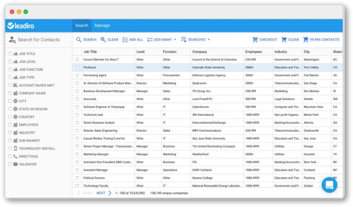The image size is (353, 207).
Task: Sort by the Employees column header
Action: (x=253, y=52)
